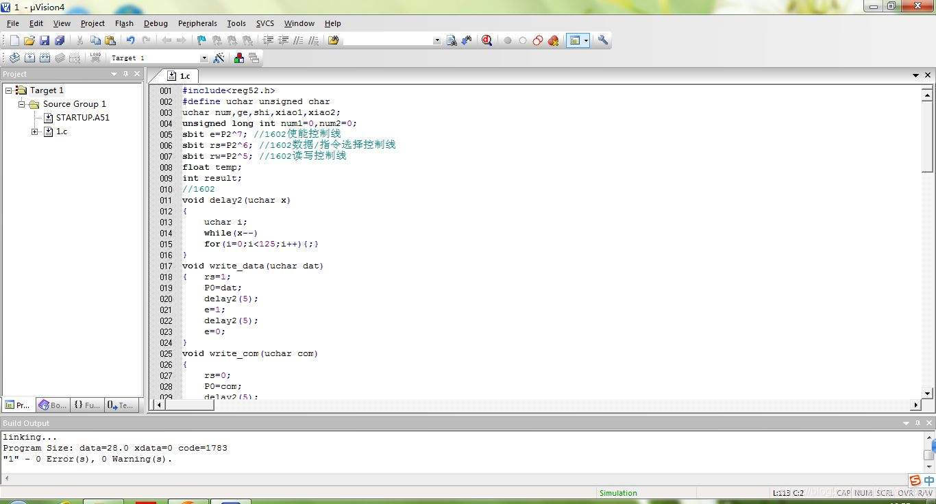Navigate forwards with the right arrow
Image resolution: width=936 pixels, height=504 pixels.
pos(182,40)
